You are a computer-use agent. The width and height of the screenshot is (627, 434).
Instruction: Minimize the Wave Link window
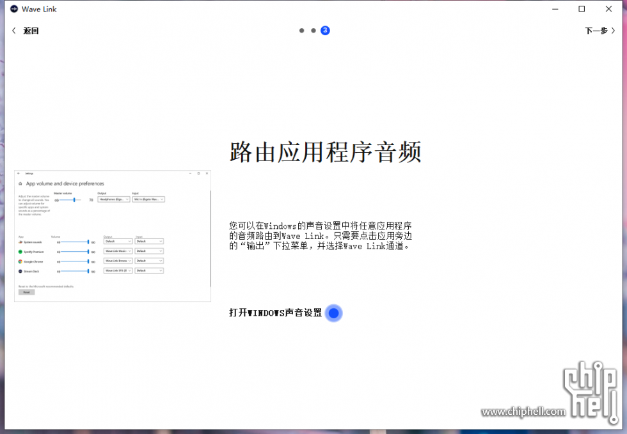[555, 9]
